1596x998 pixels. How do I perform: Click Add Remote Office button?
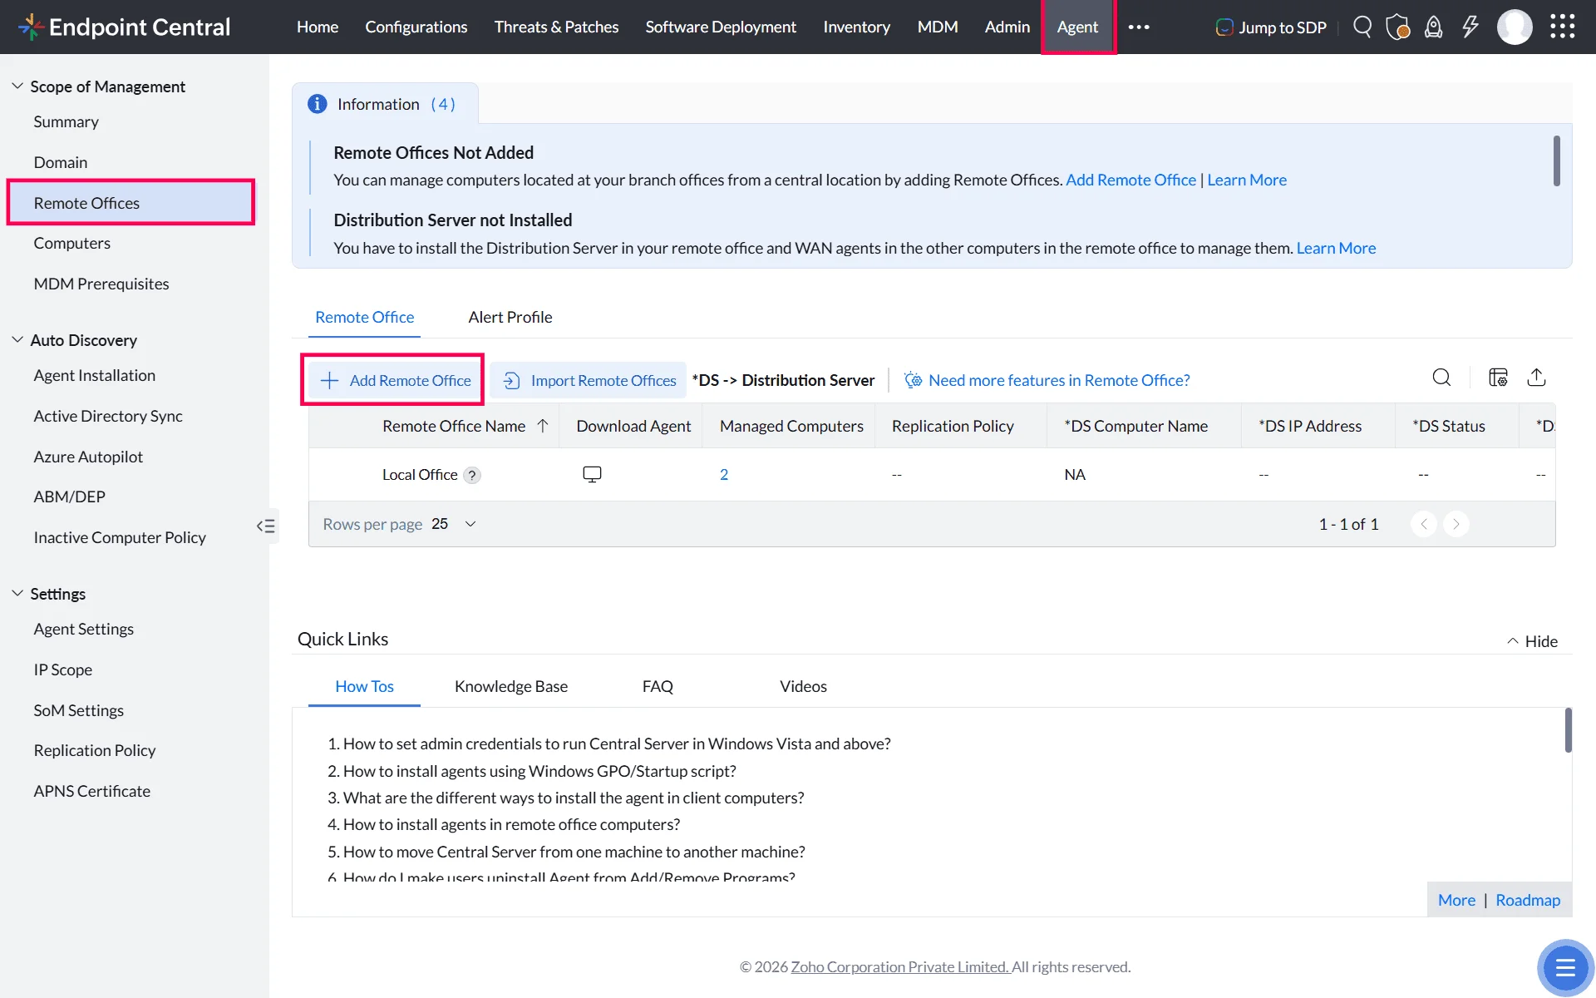[x=395, y=380]
